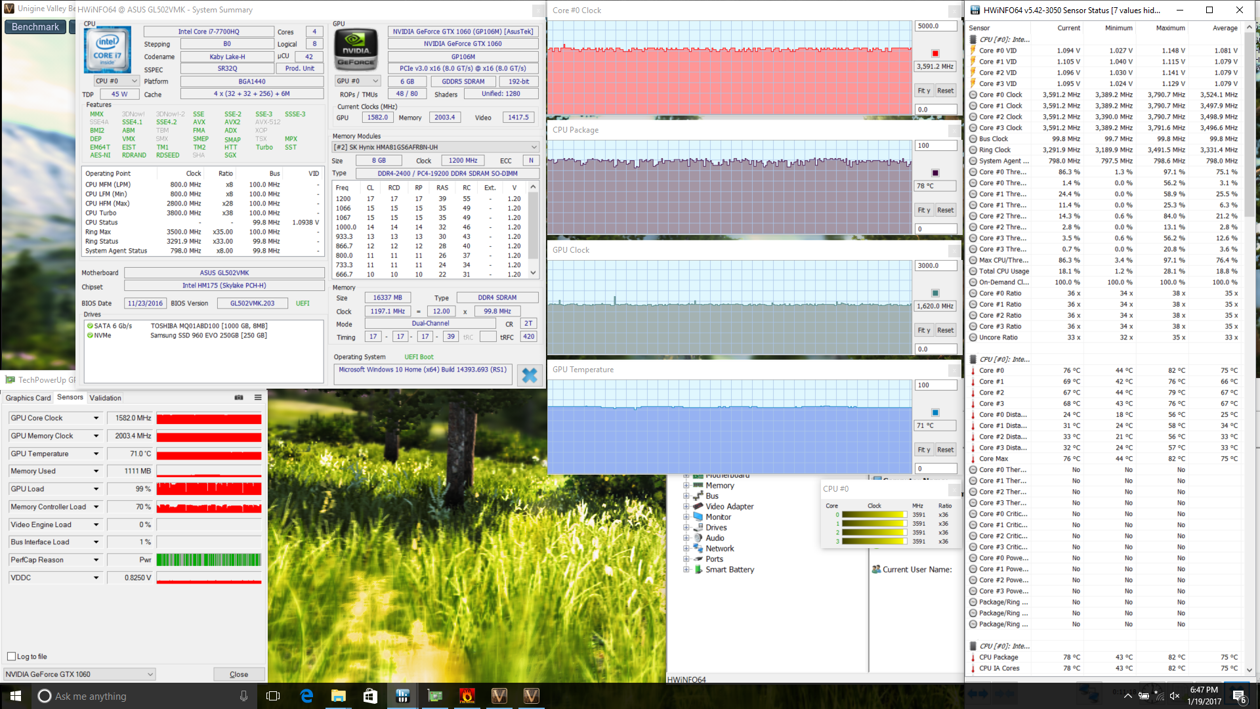
Task: Open the GPU #0 selector dropdown
Action: point(358,81)
